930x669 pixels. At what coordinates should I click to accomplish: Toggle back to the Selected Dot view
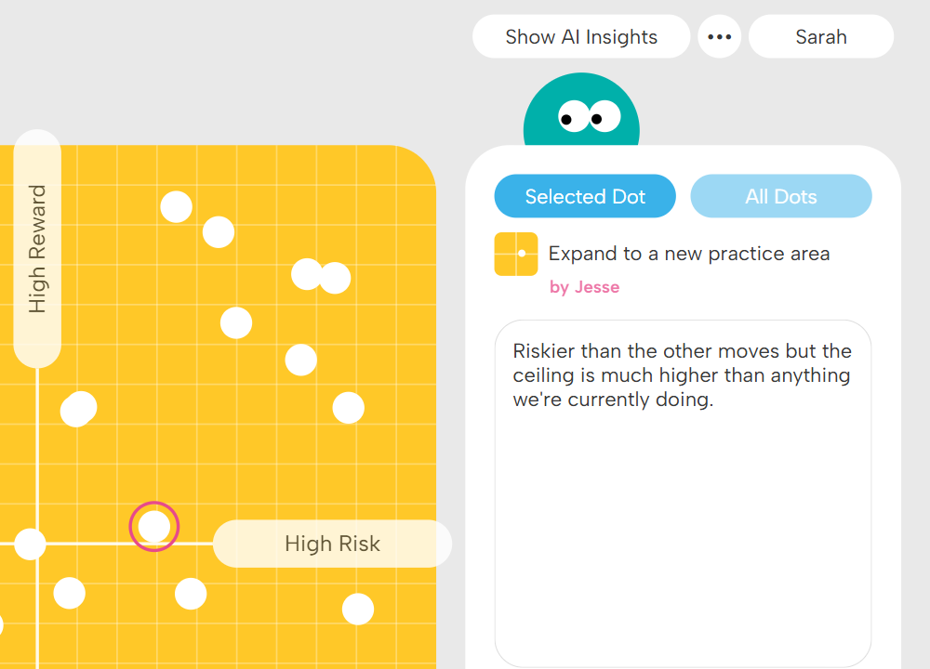point(585,196)
